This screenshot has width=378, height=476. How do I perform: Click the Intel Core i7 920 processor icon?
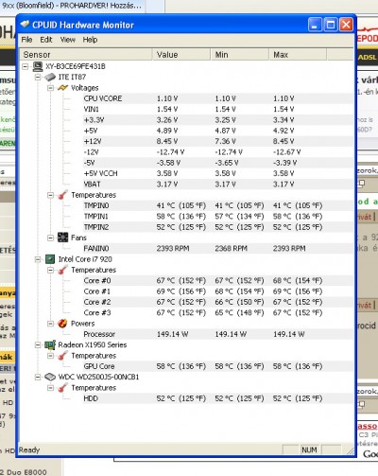click(x=50, y=259)
